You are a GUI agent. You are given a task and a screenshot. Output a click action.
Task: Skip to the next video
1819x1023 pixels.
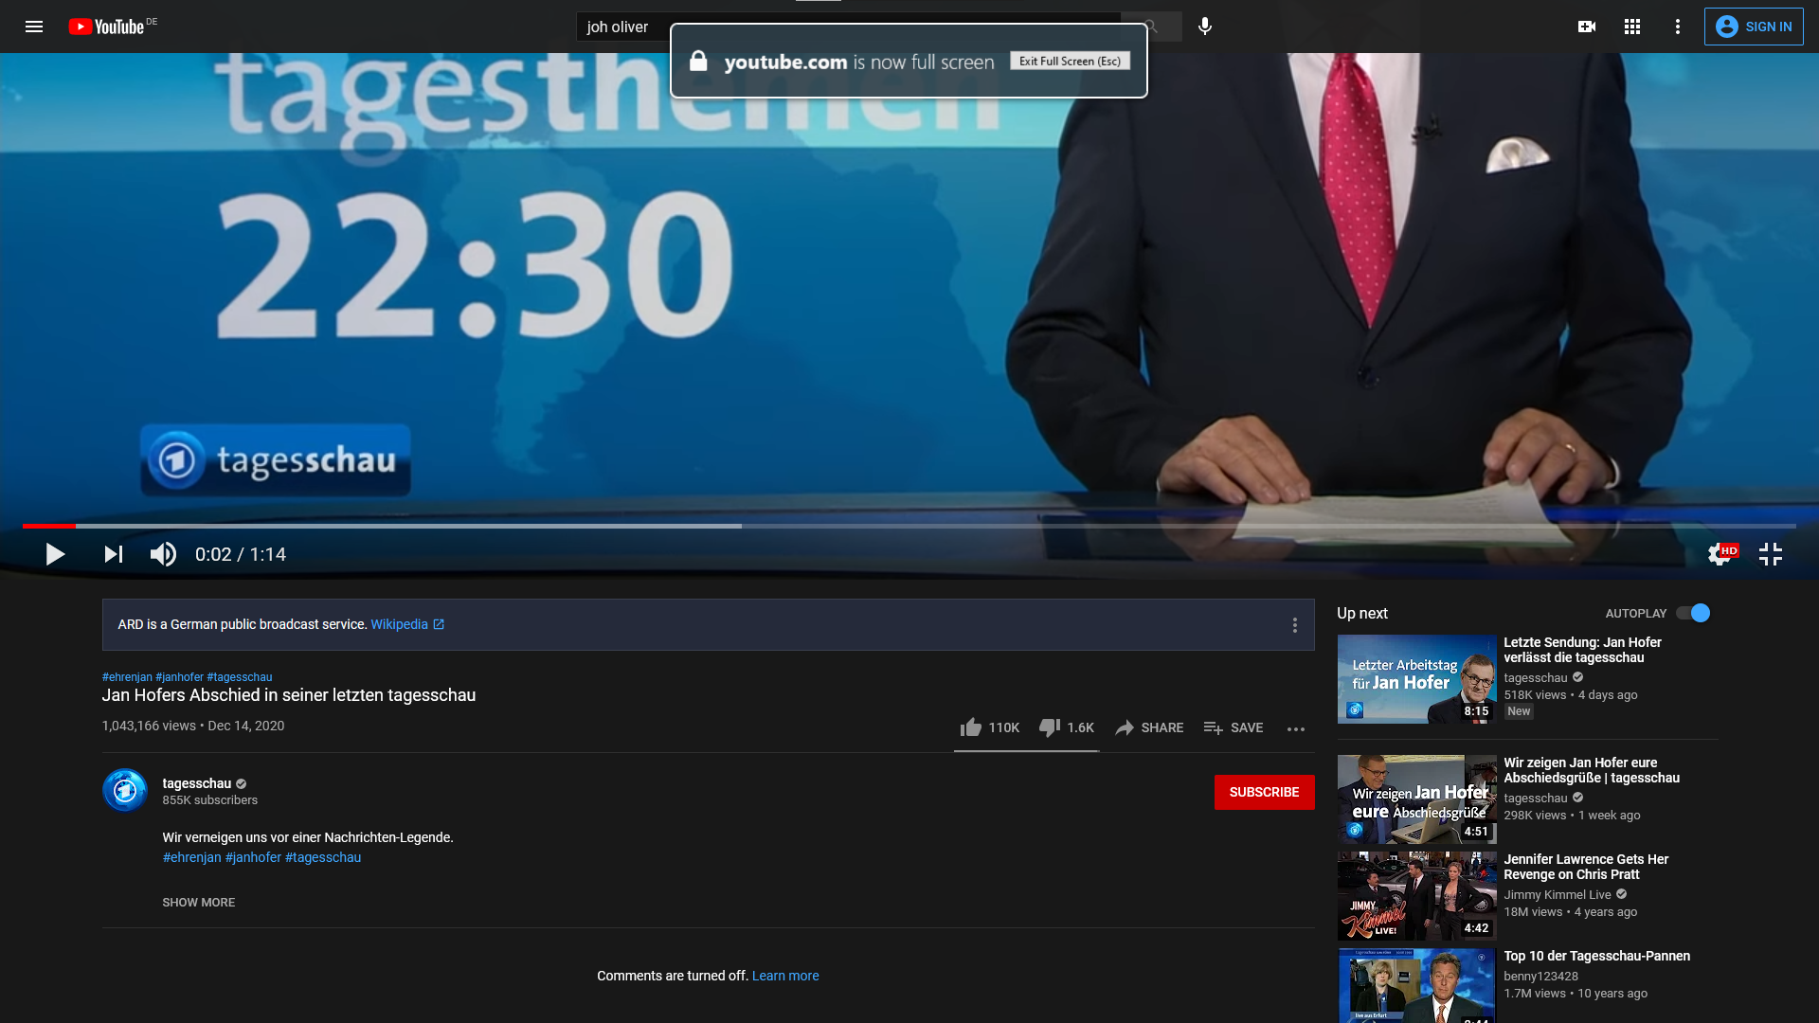[112, 554]
